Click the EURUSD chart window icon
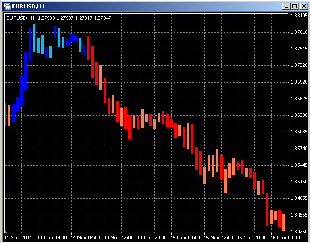This screenshot has width=310, height=243. (x=7, y=6)
